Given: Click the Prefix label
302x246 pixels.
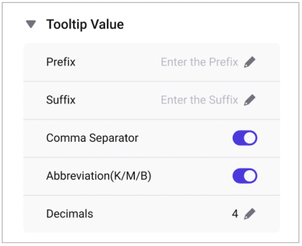Looking at the screenshot, I should pos(61,62).
